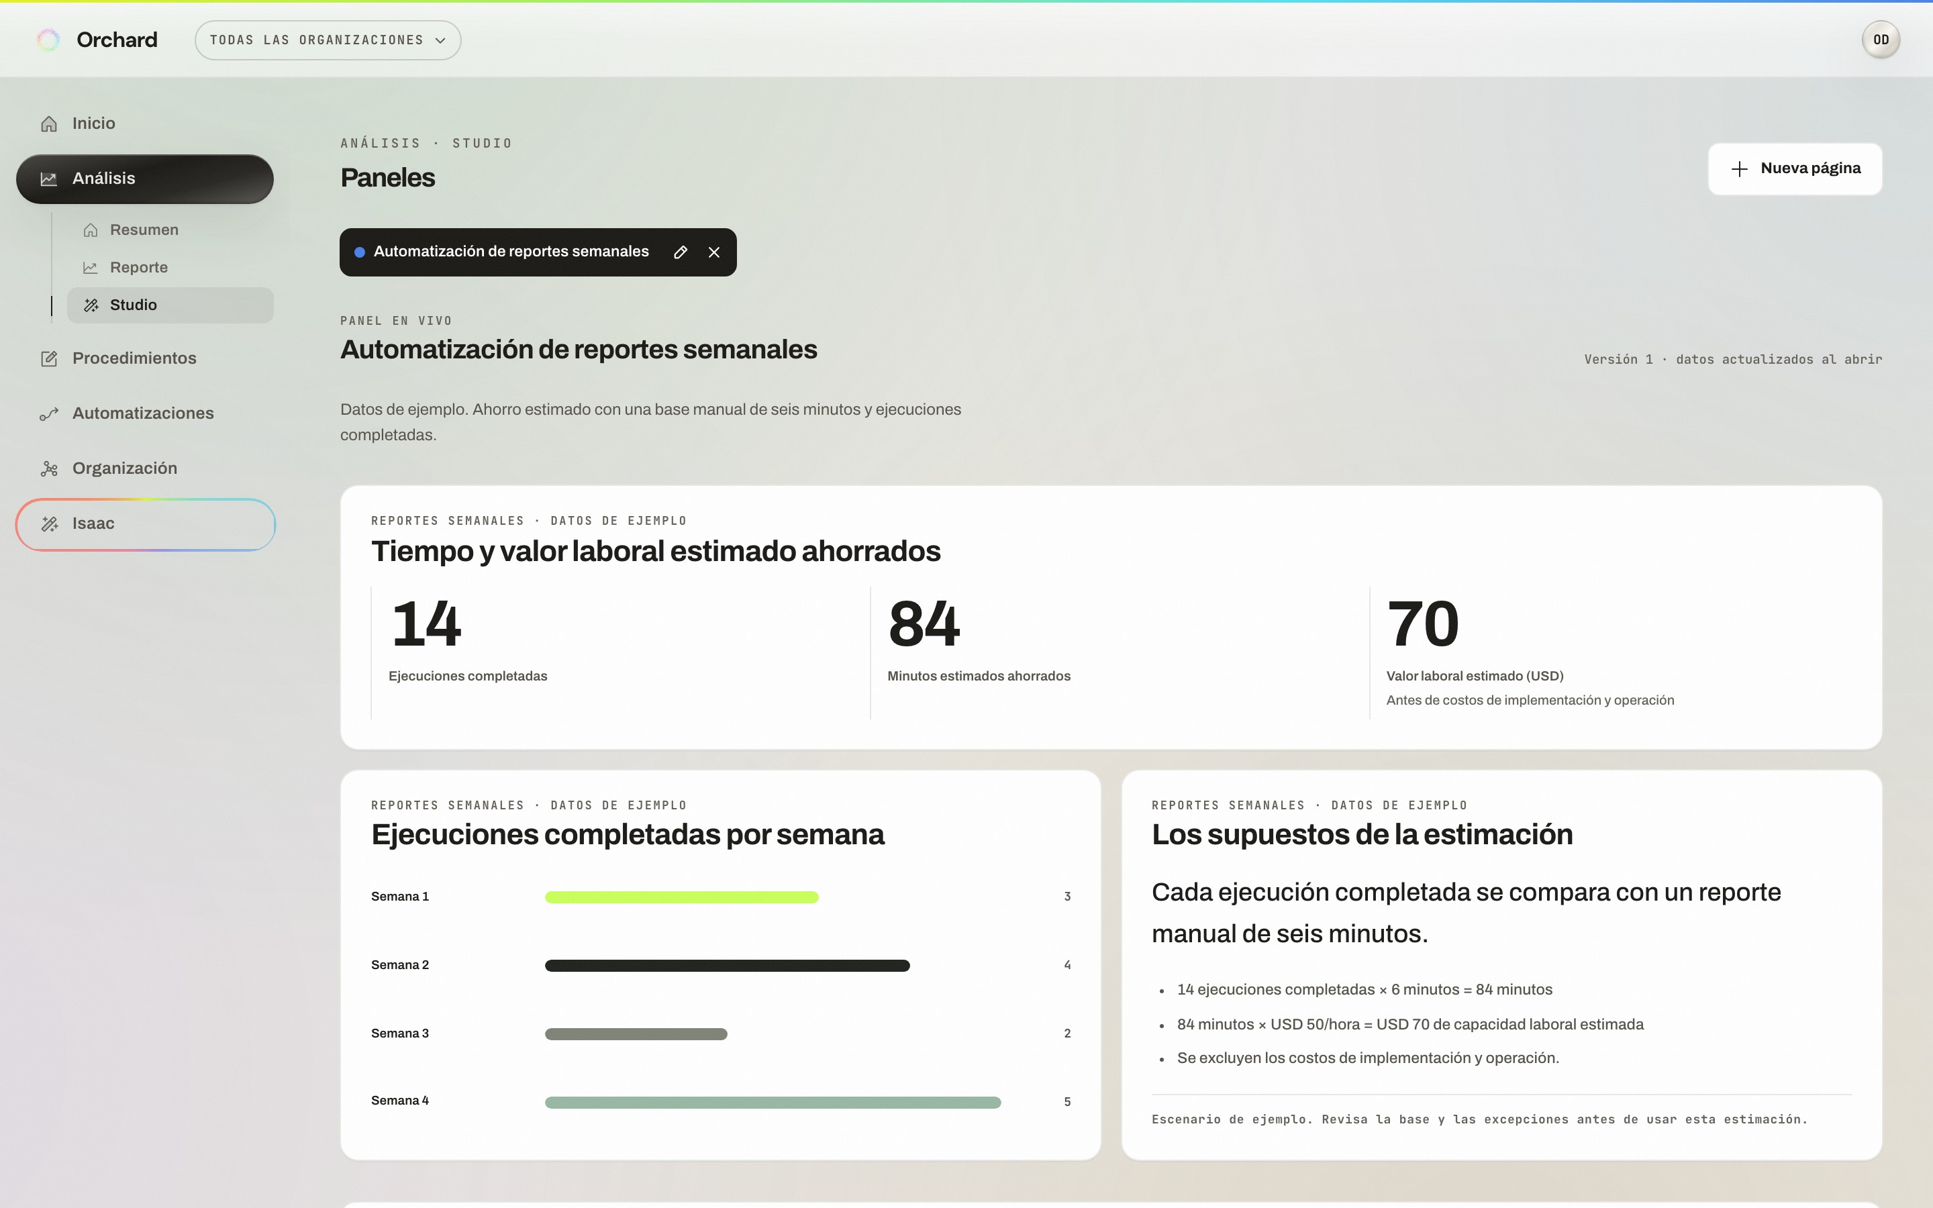Open the Todas las organizaciones dropdown
Image resolution: width=1933 pixels, height=1208 pixels.
tap(328, 40)
